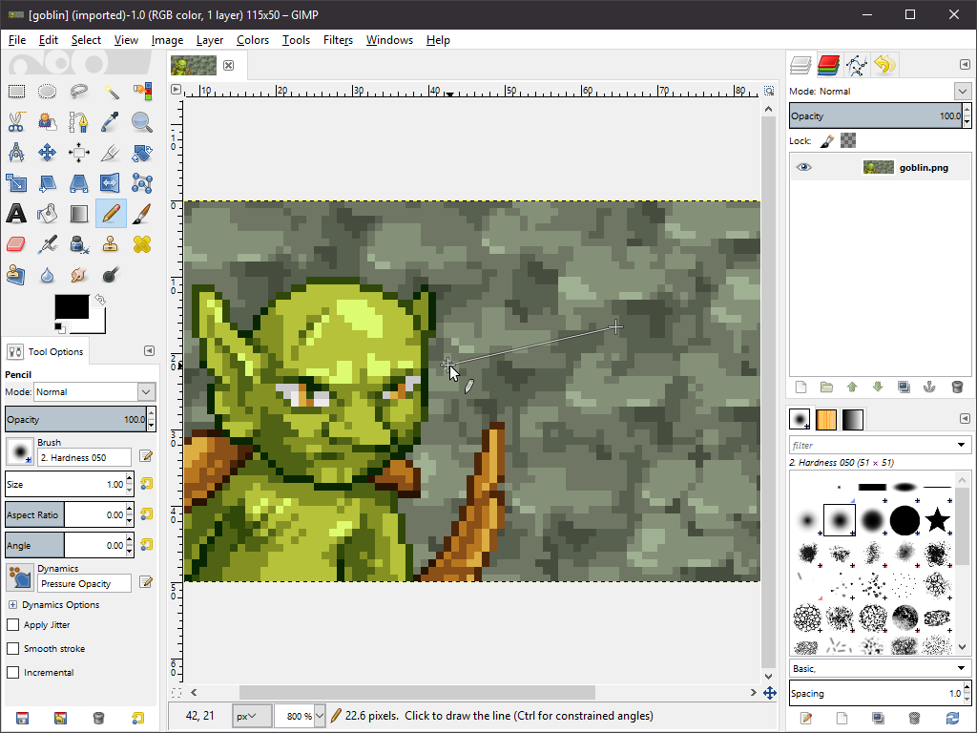Image resolution: width=977 pixels, height=733 pixels.
Task: Click the brush filter text field
Action: [x=870, y=445]
